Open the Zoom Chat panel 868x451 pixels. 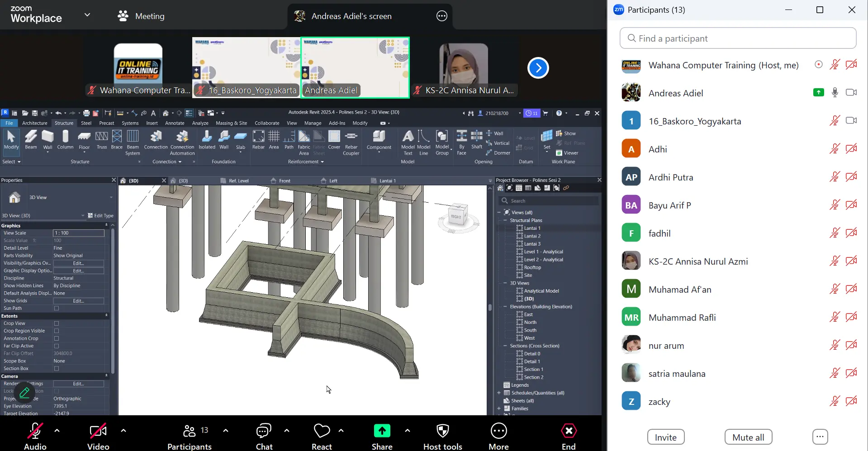[x=264, y=436]
